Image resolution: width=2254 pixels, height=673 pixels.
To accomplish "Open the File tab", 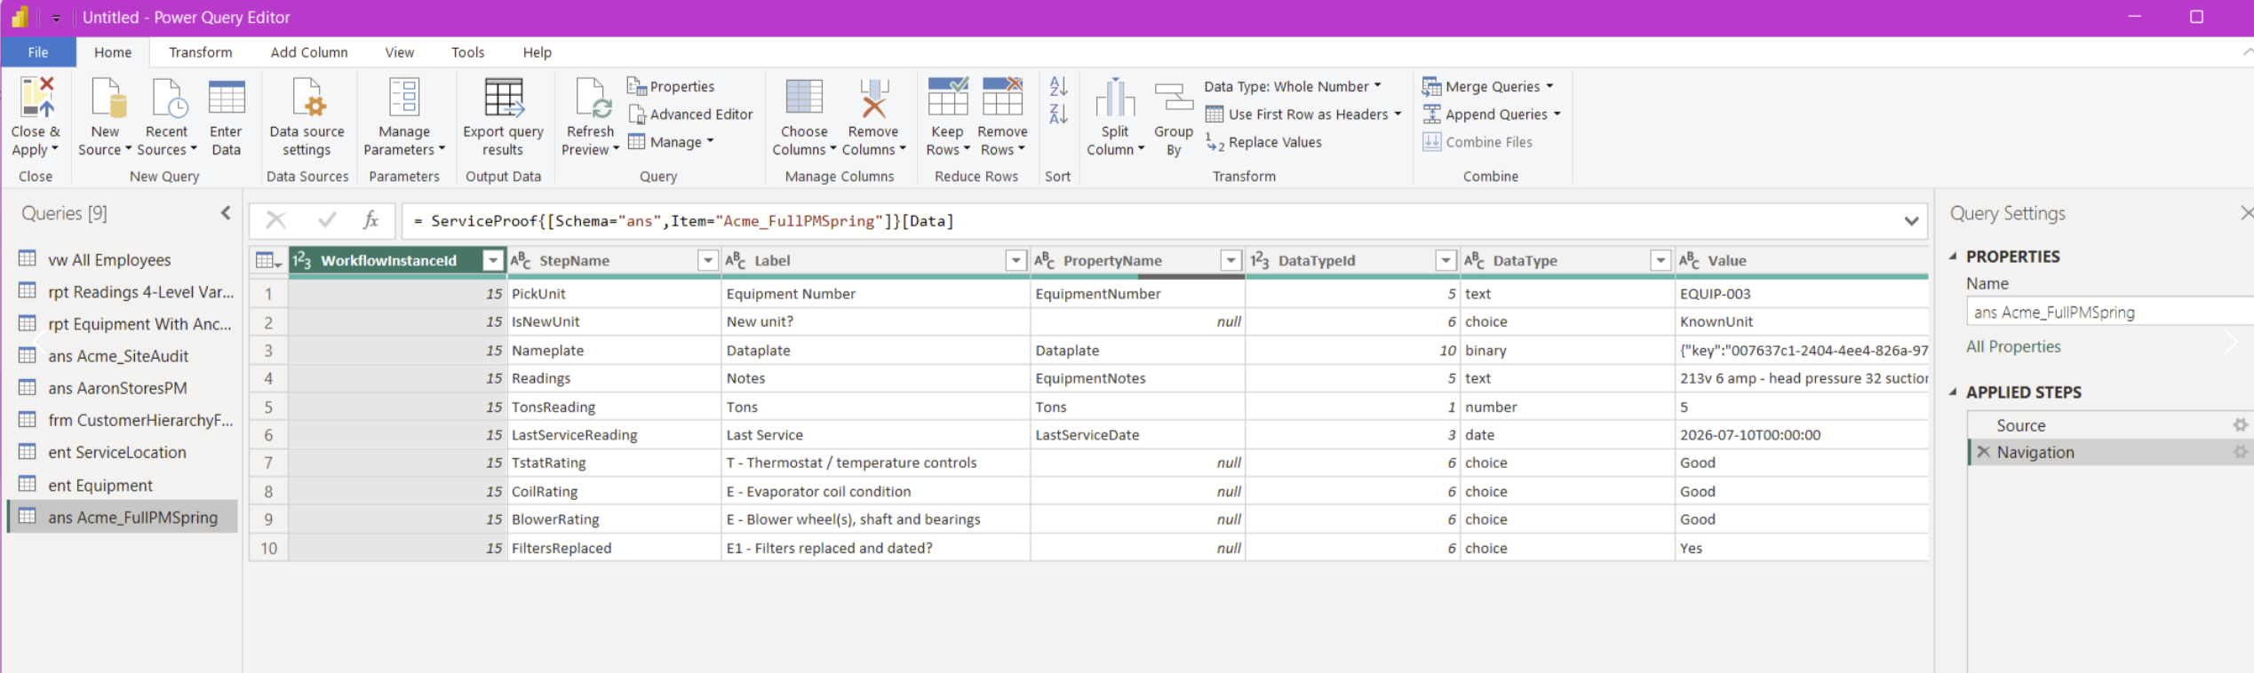I will tap(38, 52).
